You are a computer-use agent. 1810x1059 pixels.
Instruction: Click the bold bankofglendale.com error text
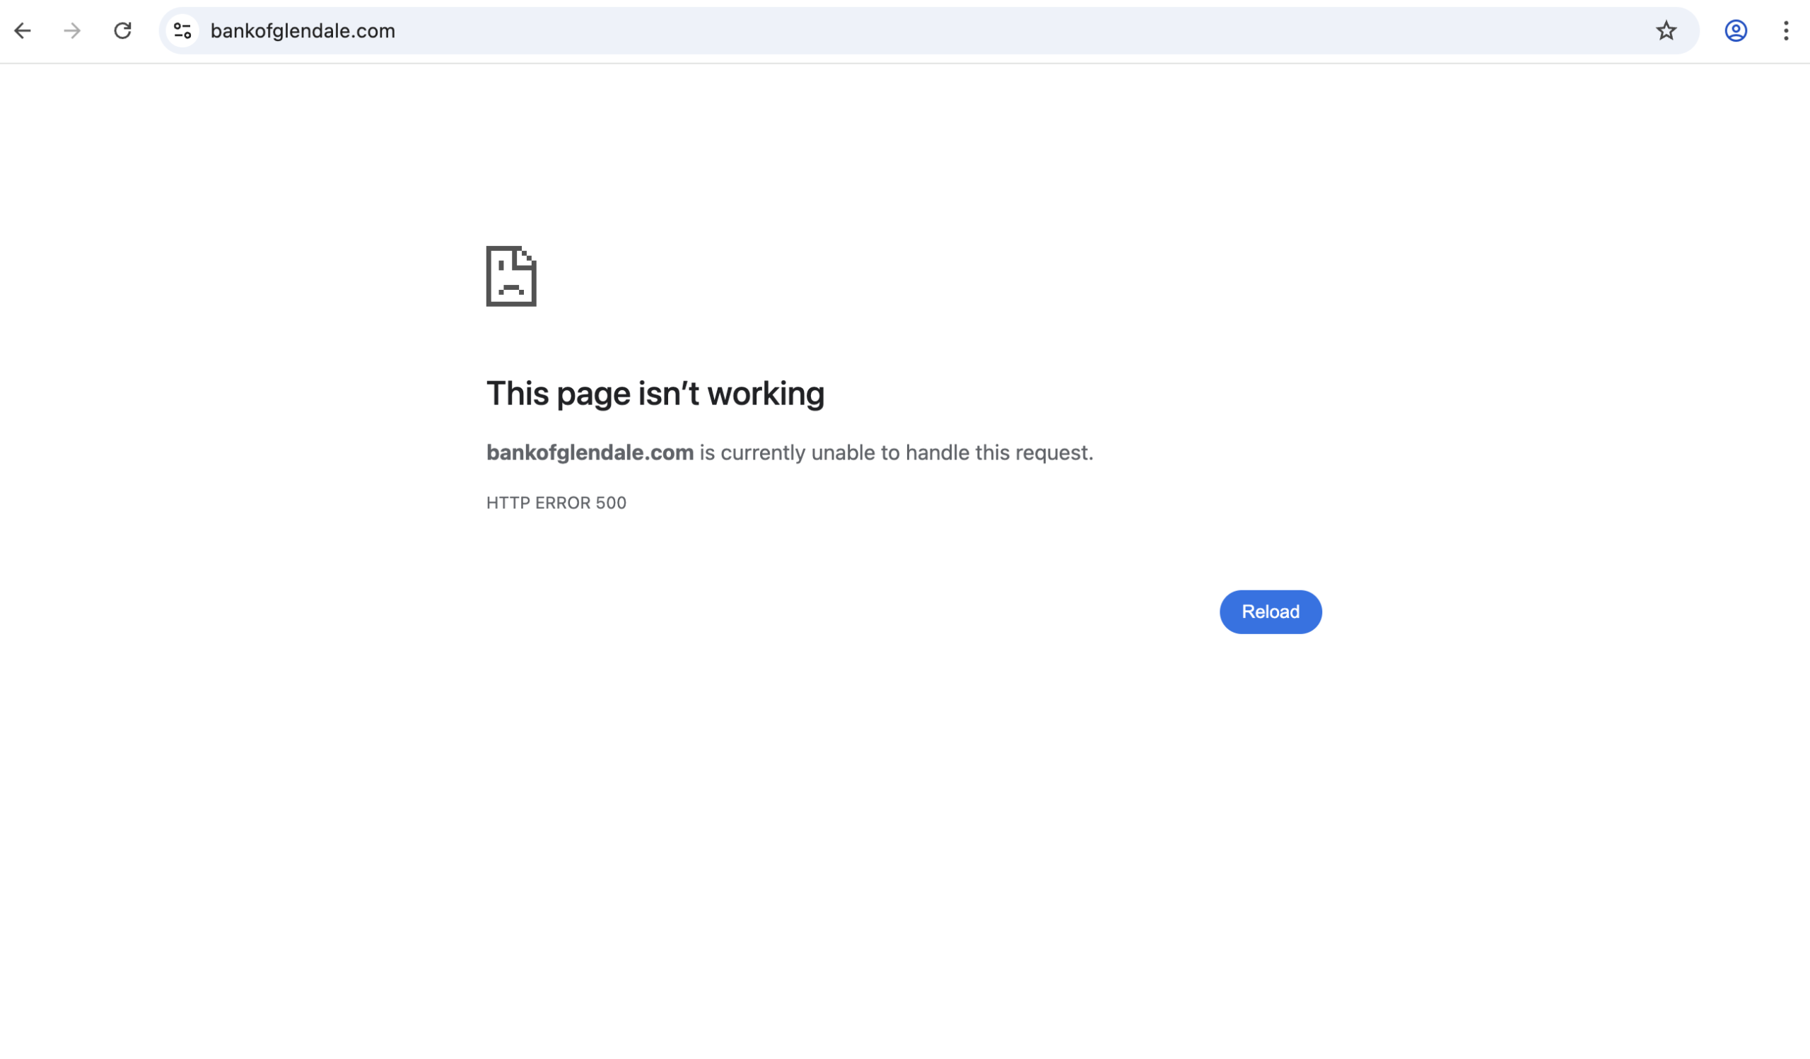pos(589,452)
